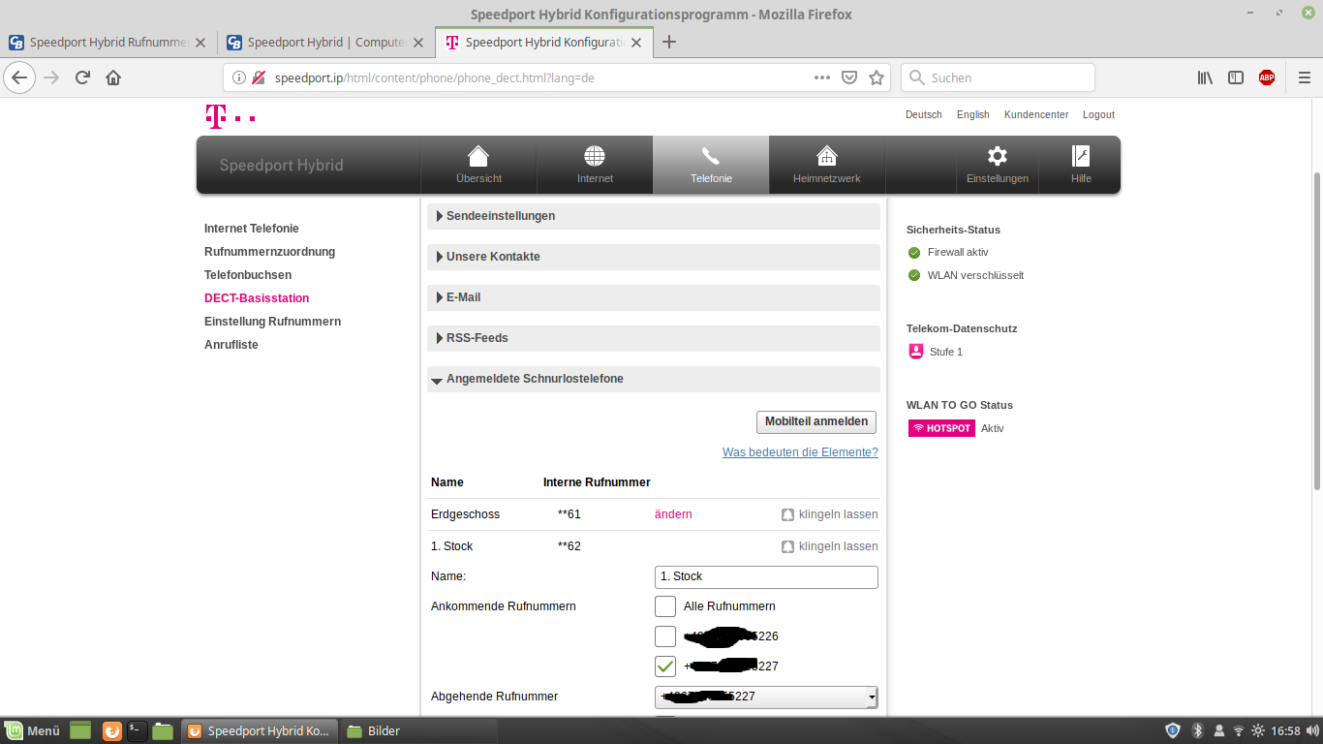Open the network tray icon
The width and height of the screenshot is (1323, 744).
[x=1238, y=730]
